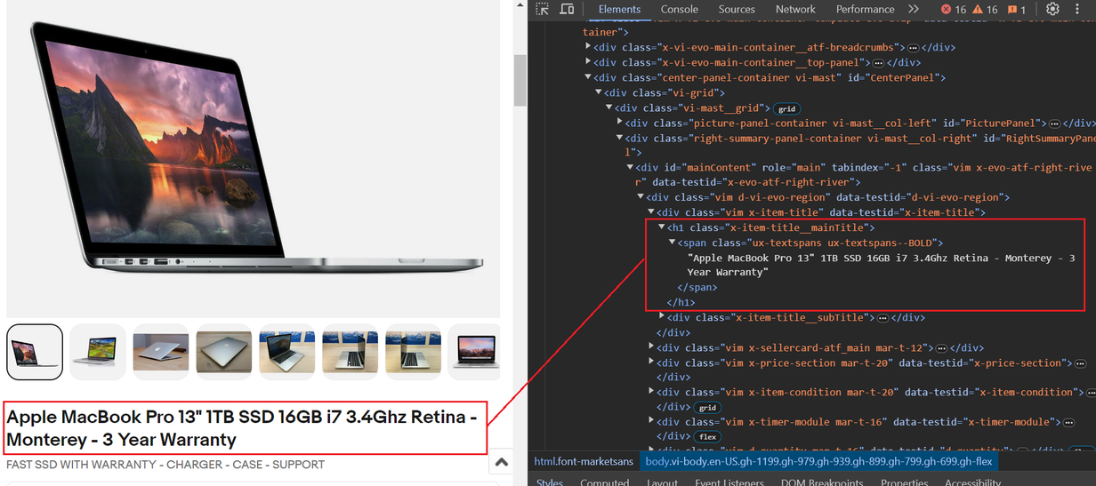Collapse the h1 x-item-title__mainTitle node
The width and height of the screenshot is (1096, 486).
coord(662,227)
